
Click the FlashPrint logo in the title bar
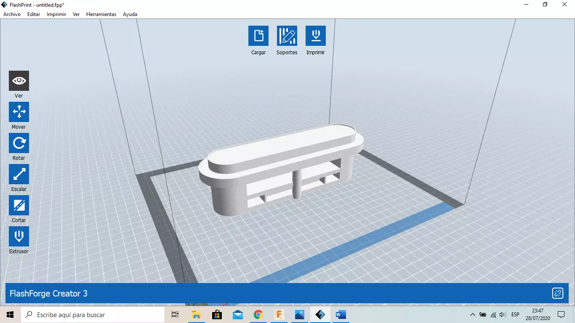point(4,5)
